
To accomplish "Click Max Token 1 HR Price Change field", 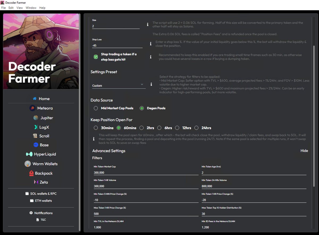I will click(146, 214).
